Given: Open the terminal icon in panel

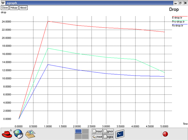Looking at the screenshot, I should (x=120, y=134).
